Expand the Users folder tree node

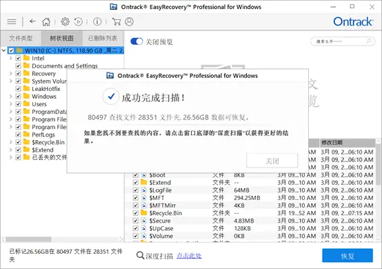pos(11,104)
